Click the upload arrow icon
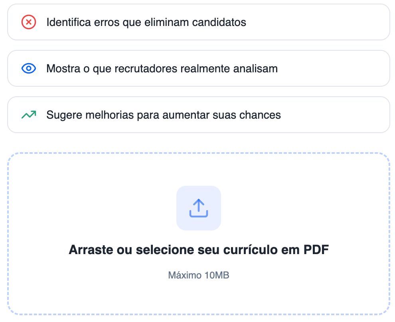395x322 pixels. (199, 208)
